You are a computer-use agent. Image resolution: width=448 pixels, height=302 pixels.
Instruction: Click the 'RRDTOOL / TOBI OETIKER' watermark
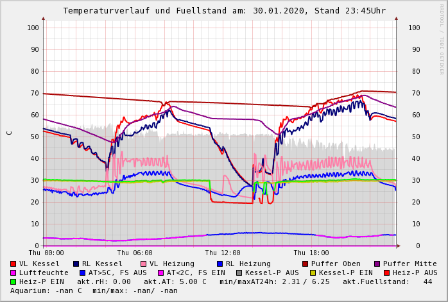point(442,38)
